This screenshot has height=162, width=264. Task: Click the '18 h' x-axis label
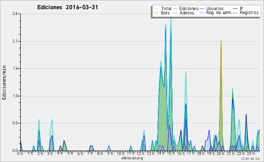[x=201, y=154]
